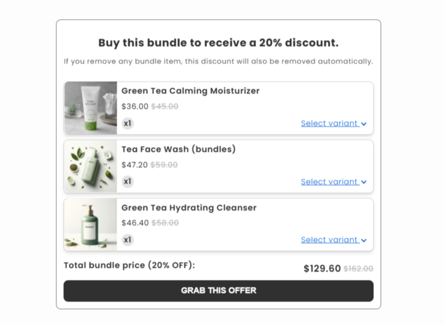Viewport: 444px width, 325px height.
Task: Open variant options for Green Tea Hydrating Cleanser
Action: tap(329, 240)
